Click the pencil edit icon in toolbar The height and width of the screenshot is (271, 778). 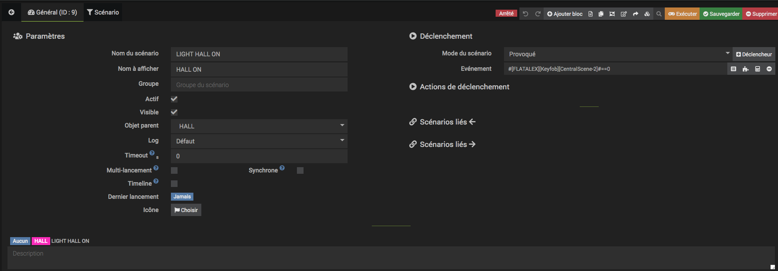(x=624, y=14)
